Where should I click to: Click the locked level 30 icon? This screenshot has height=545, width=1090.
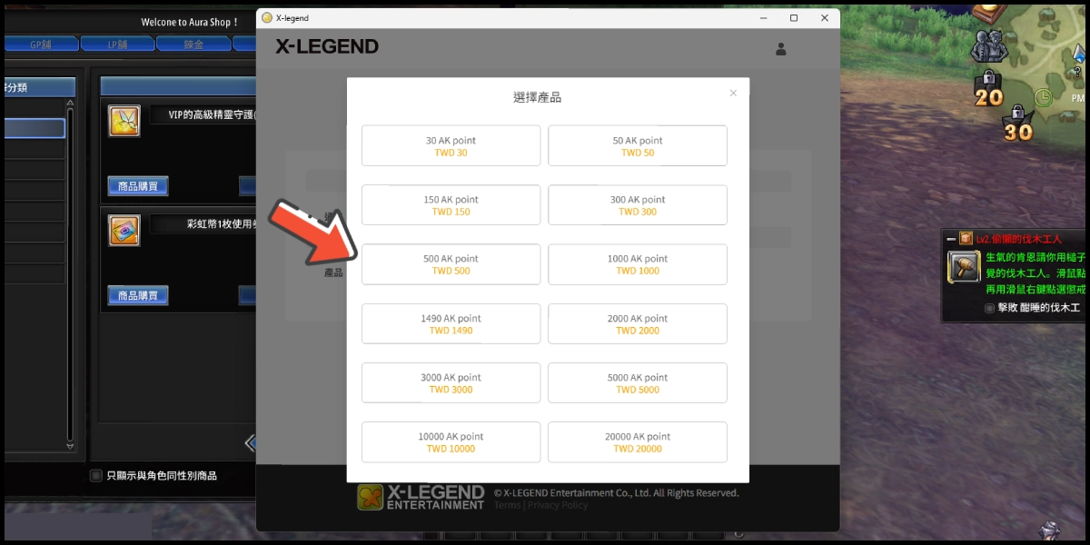coord(1018,124)
